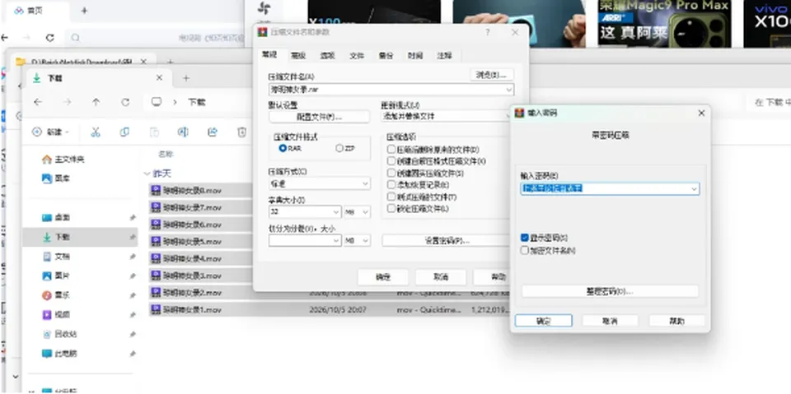Switch to 选项 options tab in archive dialog
The height and width of the screenshot is (394, 791).
[x=327, y=56]
